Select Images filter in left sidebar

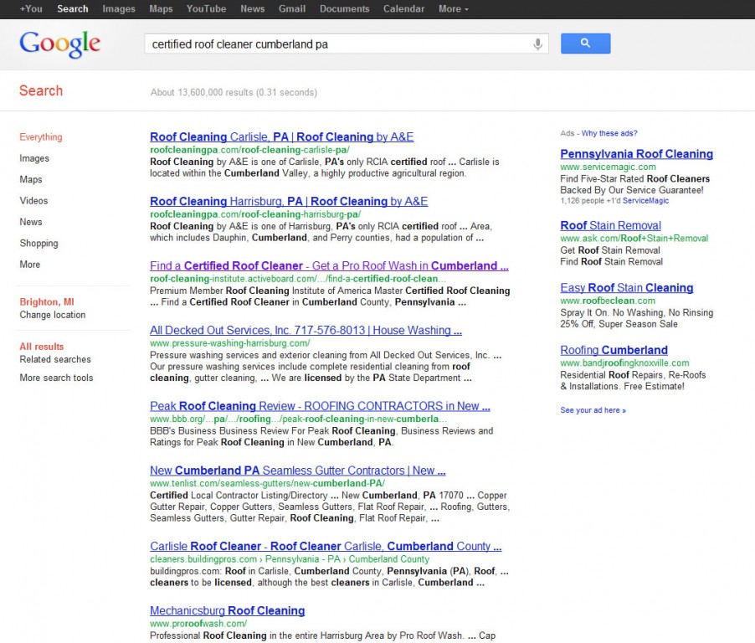pos(34,158)
